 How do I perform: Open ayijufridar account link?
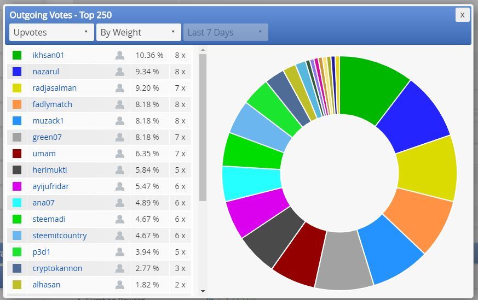click(50, 186)
